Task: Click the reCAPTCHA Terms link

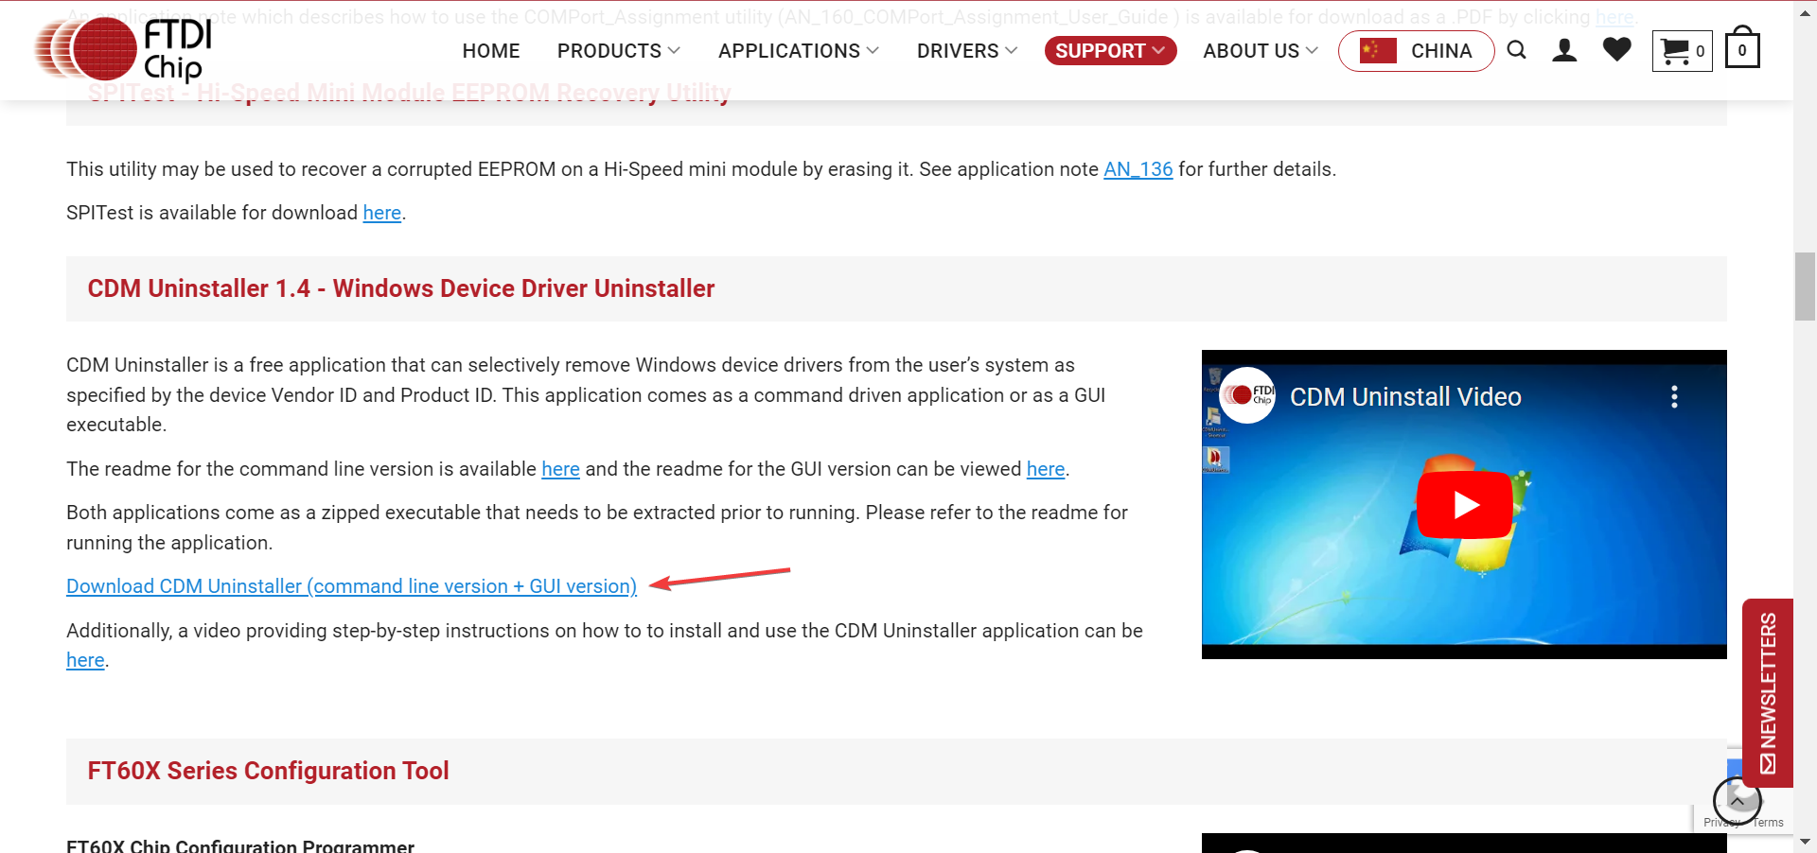Action: click(1767, 822)
